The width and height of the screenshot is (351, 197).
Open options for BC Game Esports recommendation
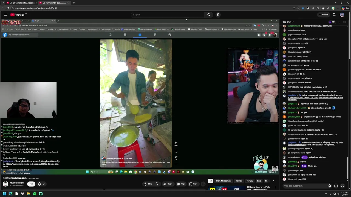(x=276, y=187)
